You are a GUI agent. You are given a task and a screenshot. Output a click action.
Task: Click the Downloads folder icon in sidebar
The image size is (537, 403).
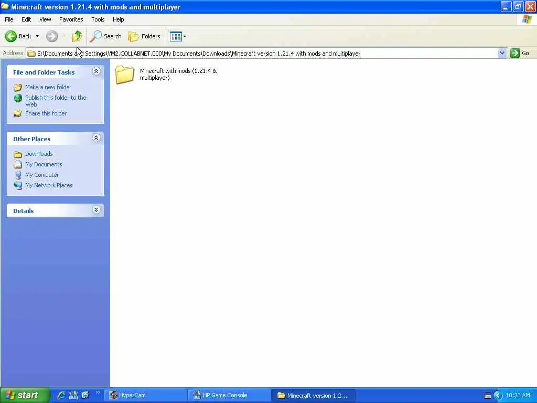tap(18, 154)
